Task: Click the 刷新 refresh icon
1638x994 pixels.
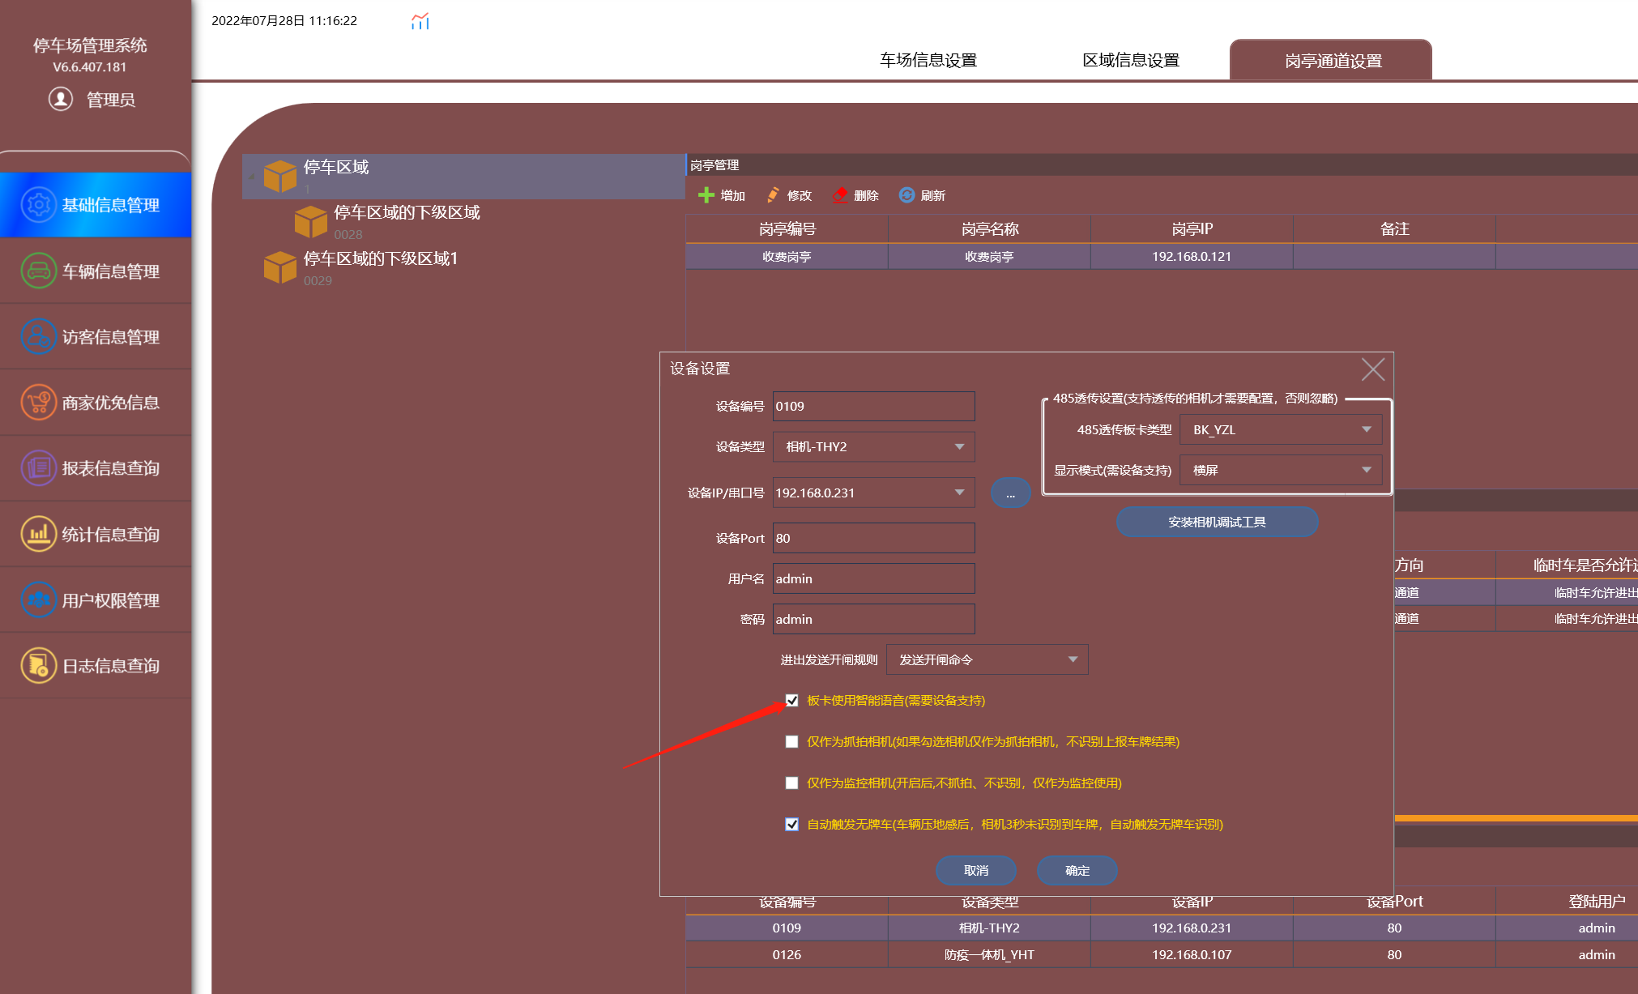Action: [906, 195]
